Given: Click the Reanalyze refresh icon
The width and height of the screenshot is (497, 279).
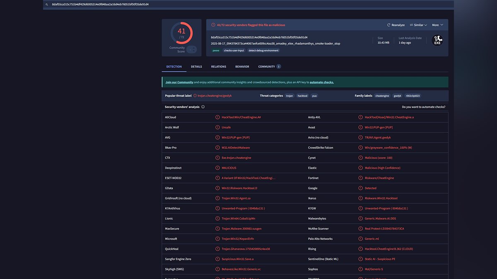Looking at the screenshot, I should tap(388, 25).
